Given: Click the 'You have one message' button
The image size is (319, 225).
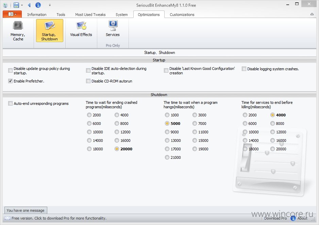Looking at the screenshot, I should click(26, 210).
